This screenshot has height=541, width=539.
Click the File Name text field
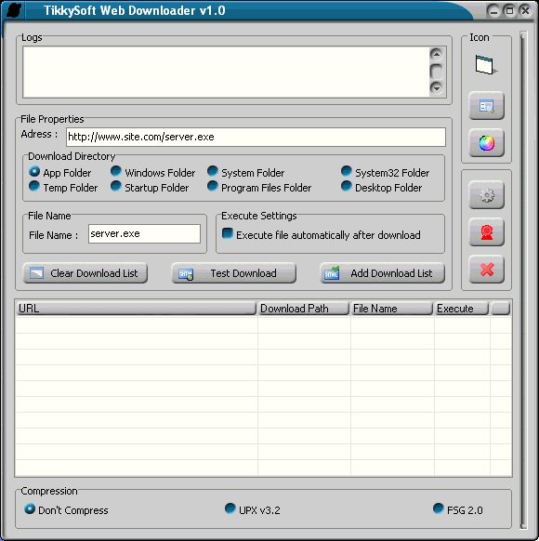[144, 233]
